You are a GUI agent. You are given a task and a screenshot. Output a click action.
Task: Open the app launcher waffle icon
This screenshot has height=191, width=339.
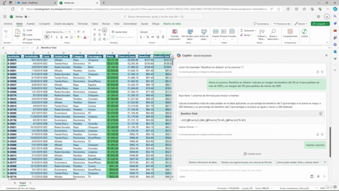click(x=5, y=16)
